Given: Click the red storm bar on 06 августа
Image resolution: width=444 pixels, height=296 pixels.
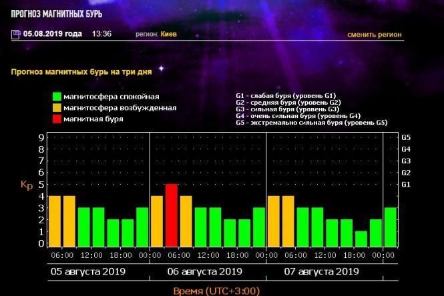Looking at the screenshot, I should 171,215.
